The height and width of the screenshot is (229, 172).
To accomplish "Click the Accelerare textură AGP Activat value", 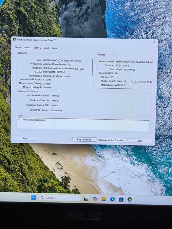I will (x=55, y=105).
